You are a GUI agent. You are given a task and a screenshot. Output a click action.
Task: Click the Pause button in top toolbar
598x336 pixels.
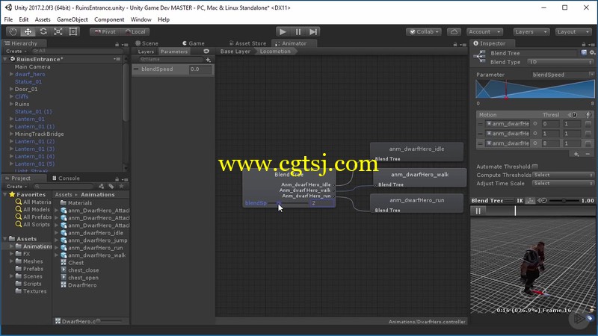pos(298,31)
